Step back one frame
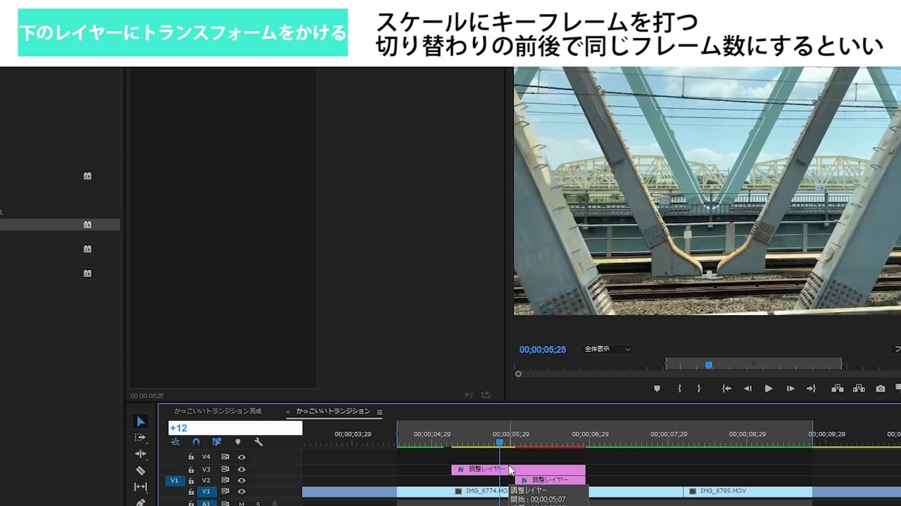This screenshot has height=506, width=901. click(748, 389)
